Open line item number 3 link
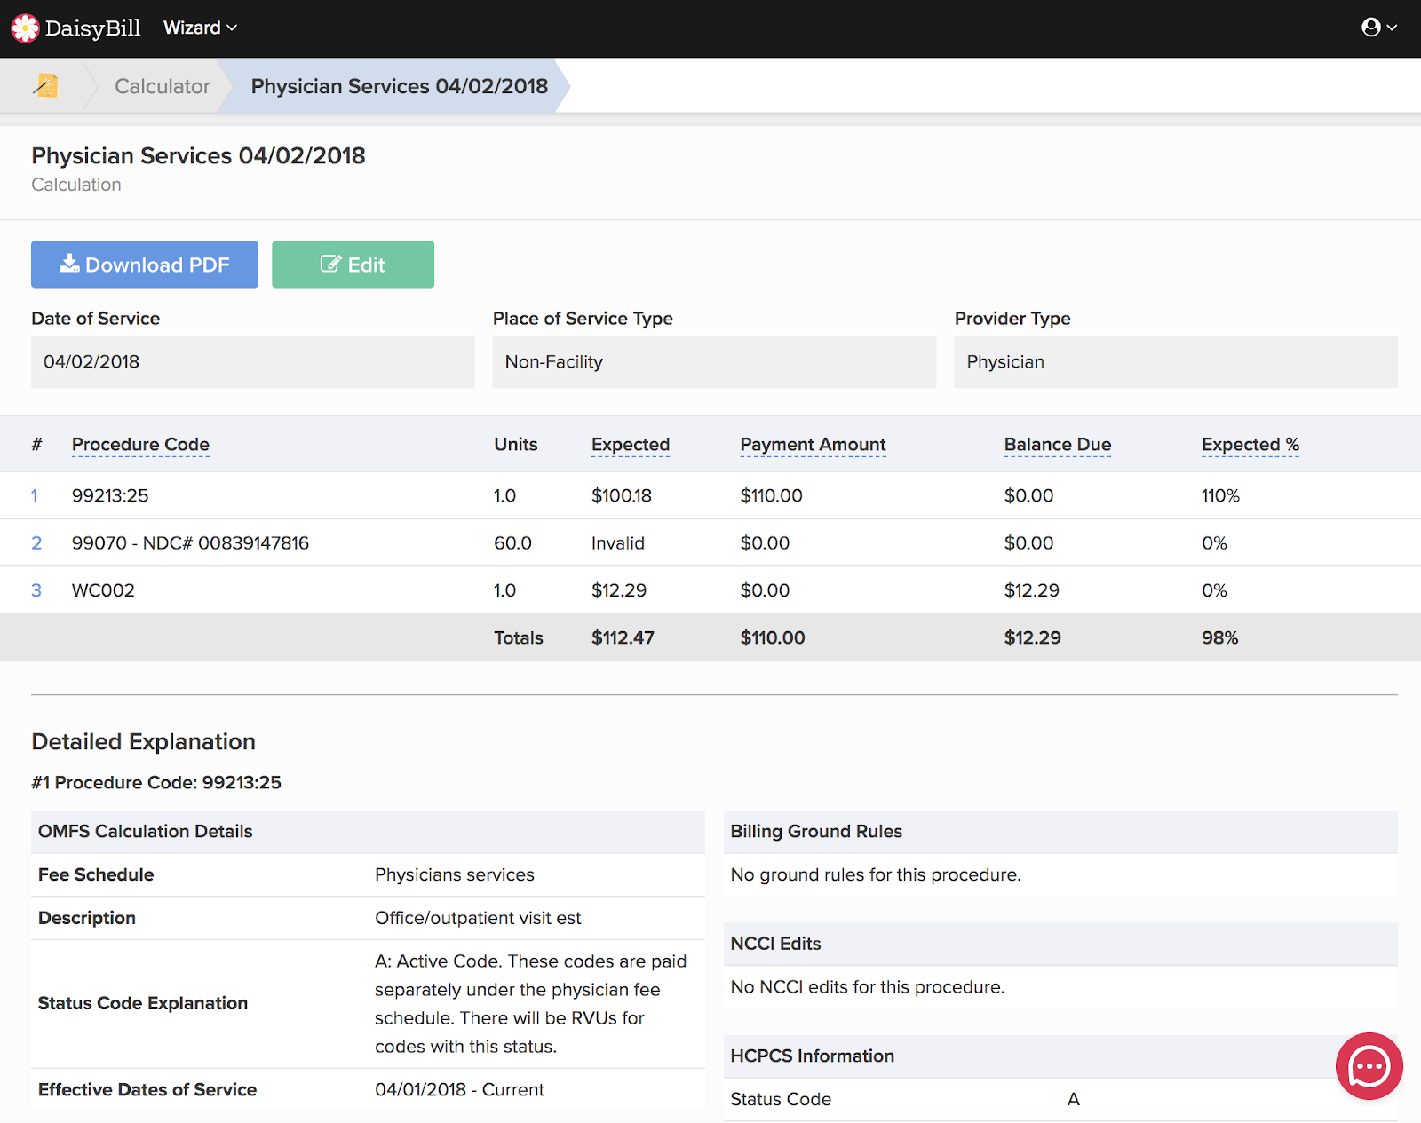 click(36, 590)
